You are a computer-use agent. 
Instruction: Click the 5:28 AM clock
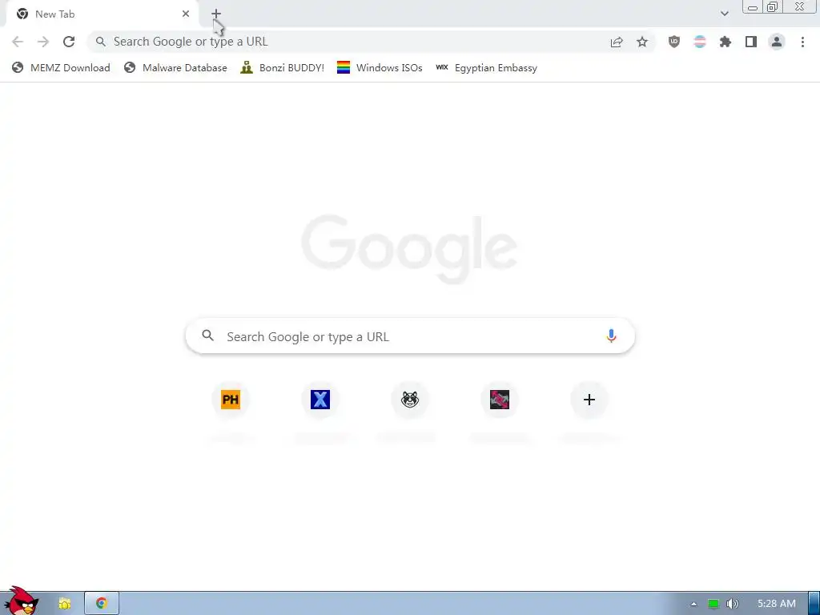point(777,604)
